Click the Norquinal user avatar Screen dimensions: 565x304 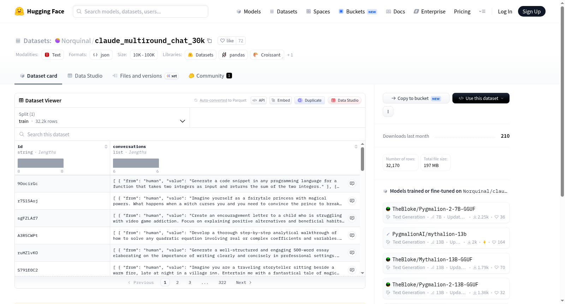coord(58,41)
